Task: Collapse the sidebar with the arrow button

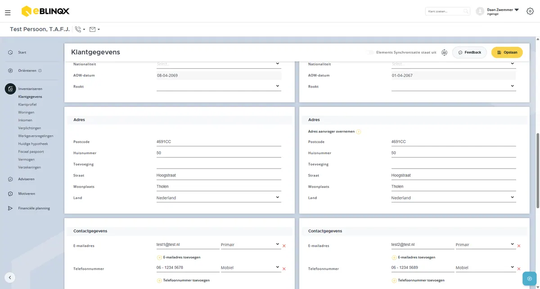Action: pyautogui.click(x=10, y=278)
